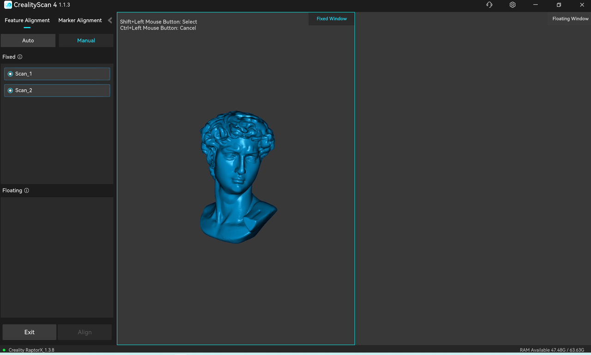Click the blue David bust model

[x=236, y=178]
